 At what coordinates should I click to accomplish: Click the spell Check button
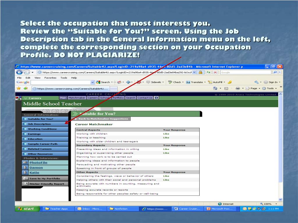tap(175, 82)
